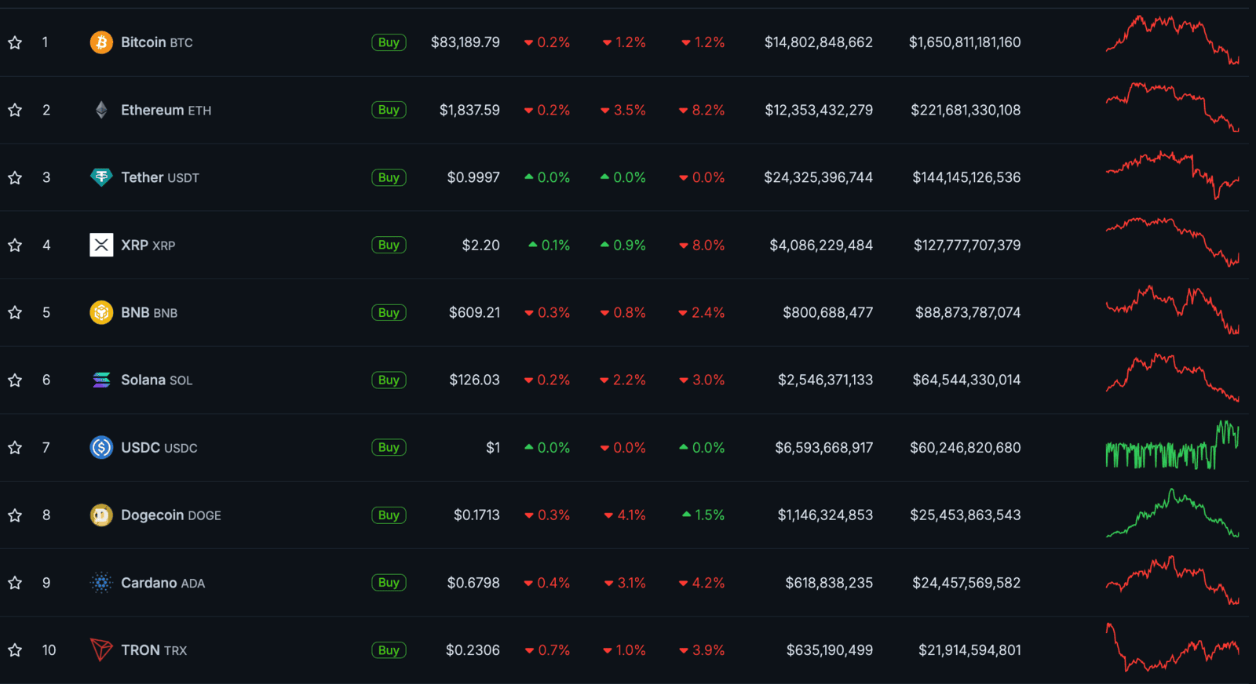Click the Dogecoin dog logo icon
Image resolution: width=1256 pixels, height=684 pixels.
101,515
